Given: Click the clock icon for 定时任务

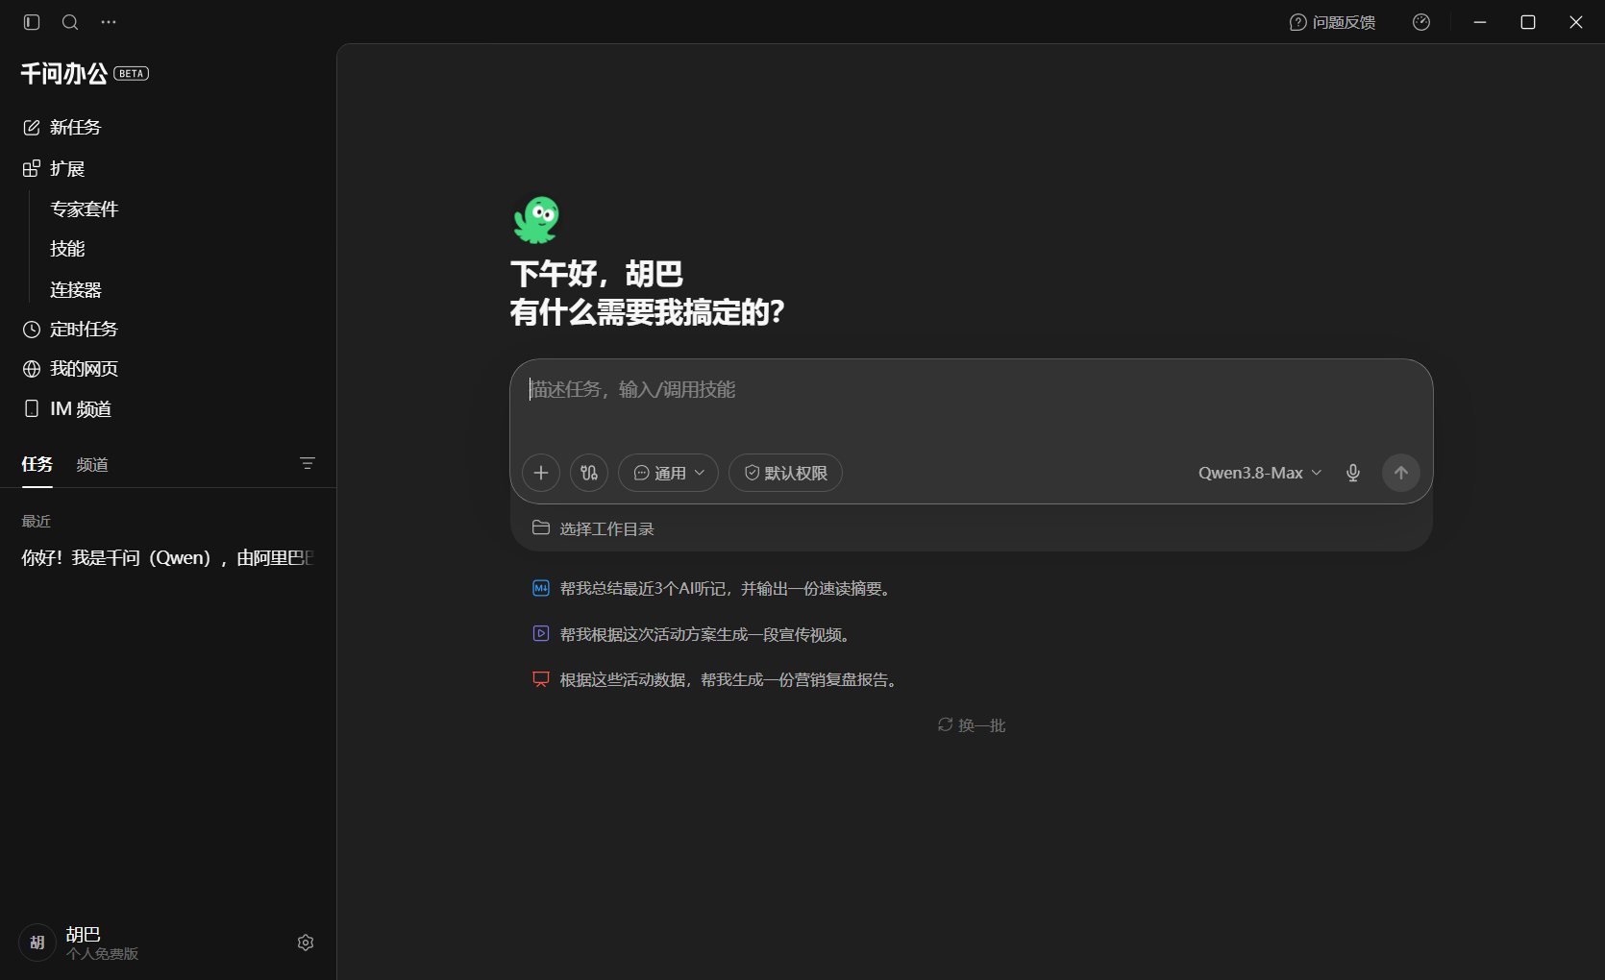Looking at the screenshot, I should point(32,330).
